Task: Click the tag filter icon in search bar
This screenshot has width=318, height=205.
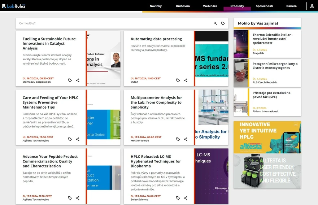Action: (x=223, y=23)
